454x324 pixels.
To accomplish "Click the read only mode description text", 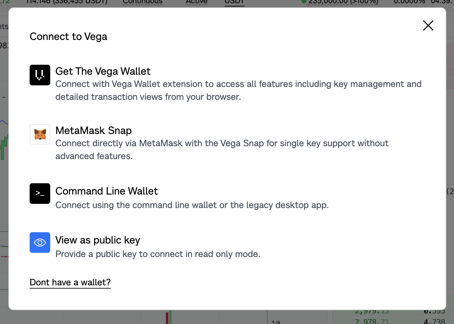I will pos(158,254).
